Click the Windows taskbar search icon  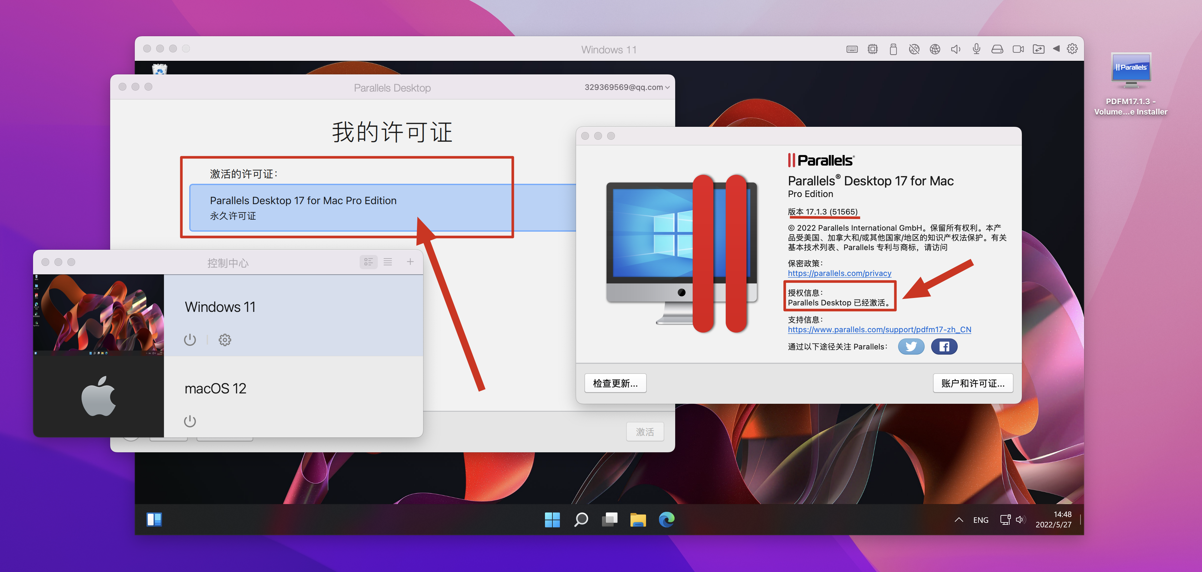[x=581, y=519]
